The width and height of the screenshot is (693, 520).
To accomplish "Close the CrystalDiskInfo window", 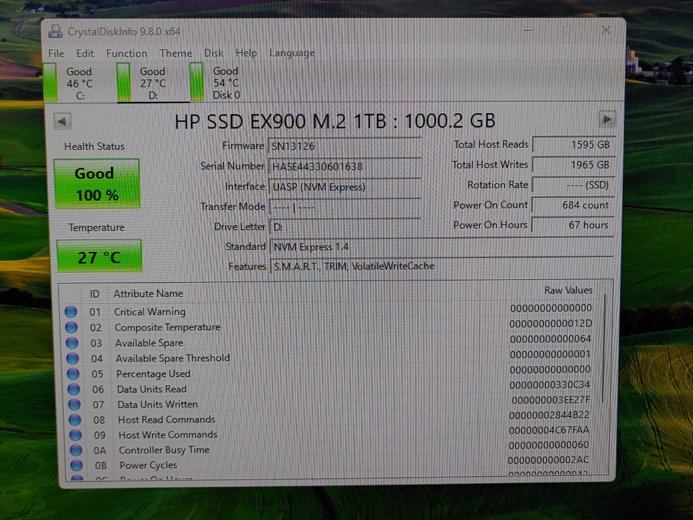I will [606, 30].
